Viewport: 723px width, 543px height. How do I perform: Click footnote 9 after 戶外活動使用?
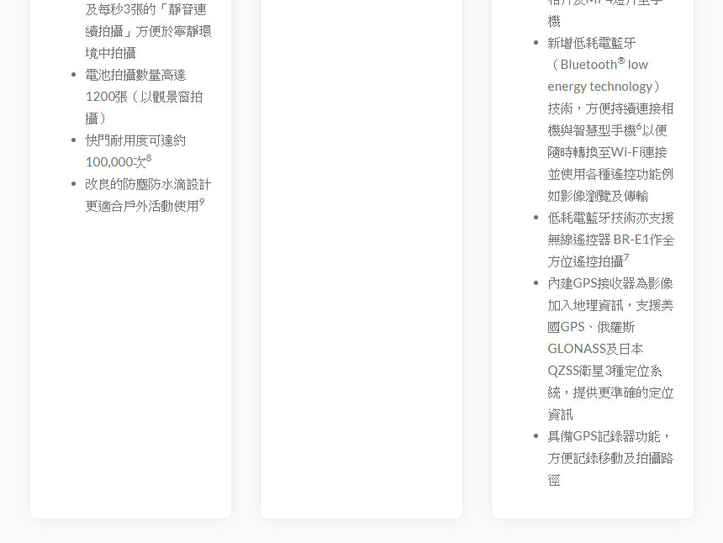[202, 202]
